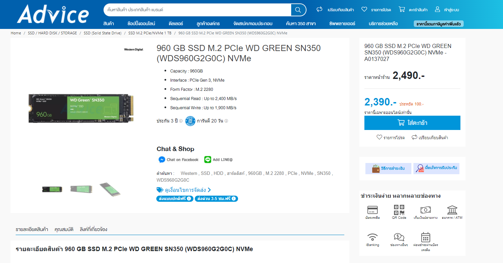The width and height of the screenshot is (503, 263).
Task: Open จัดสเปค/คอมประกอบ menu item
Action: point(253,23)
